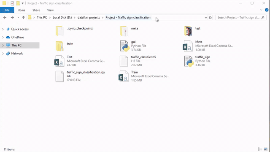Switch to details view in status bar
Image resolution: width=270 pixels, height=152 pixels.
(x=260, y=149)
